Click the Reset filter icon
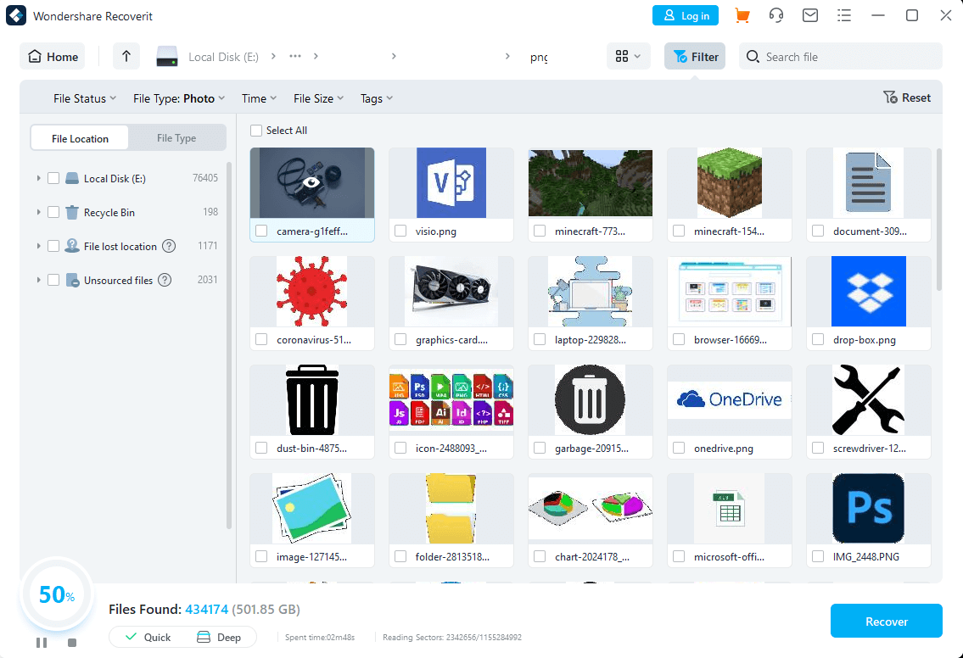The height and width of the screenshot is (658, 963). pos(890,98)
